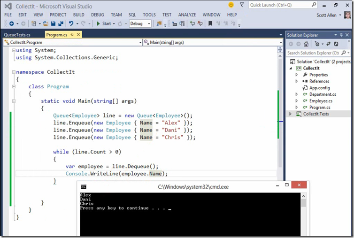Collapse the Main method code block
The height and width of the screenshot is (238, 354).
coord(14,101)
